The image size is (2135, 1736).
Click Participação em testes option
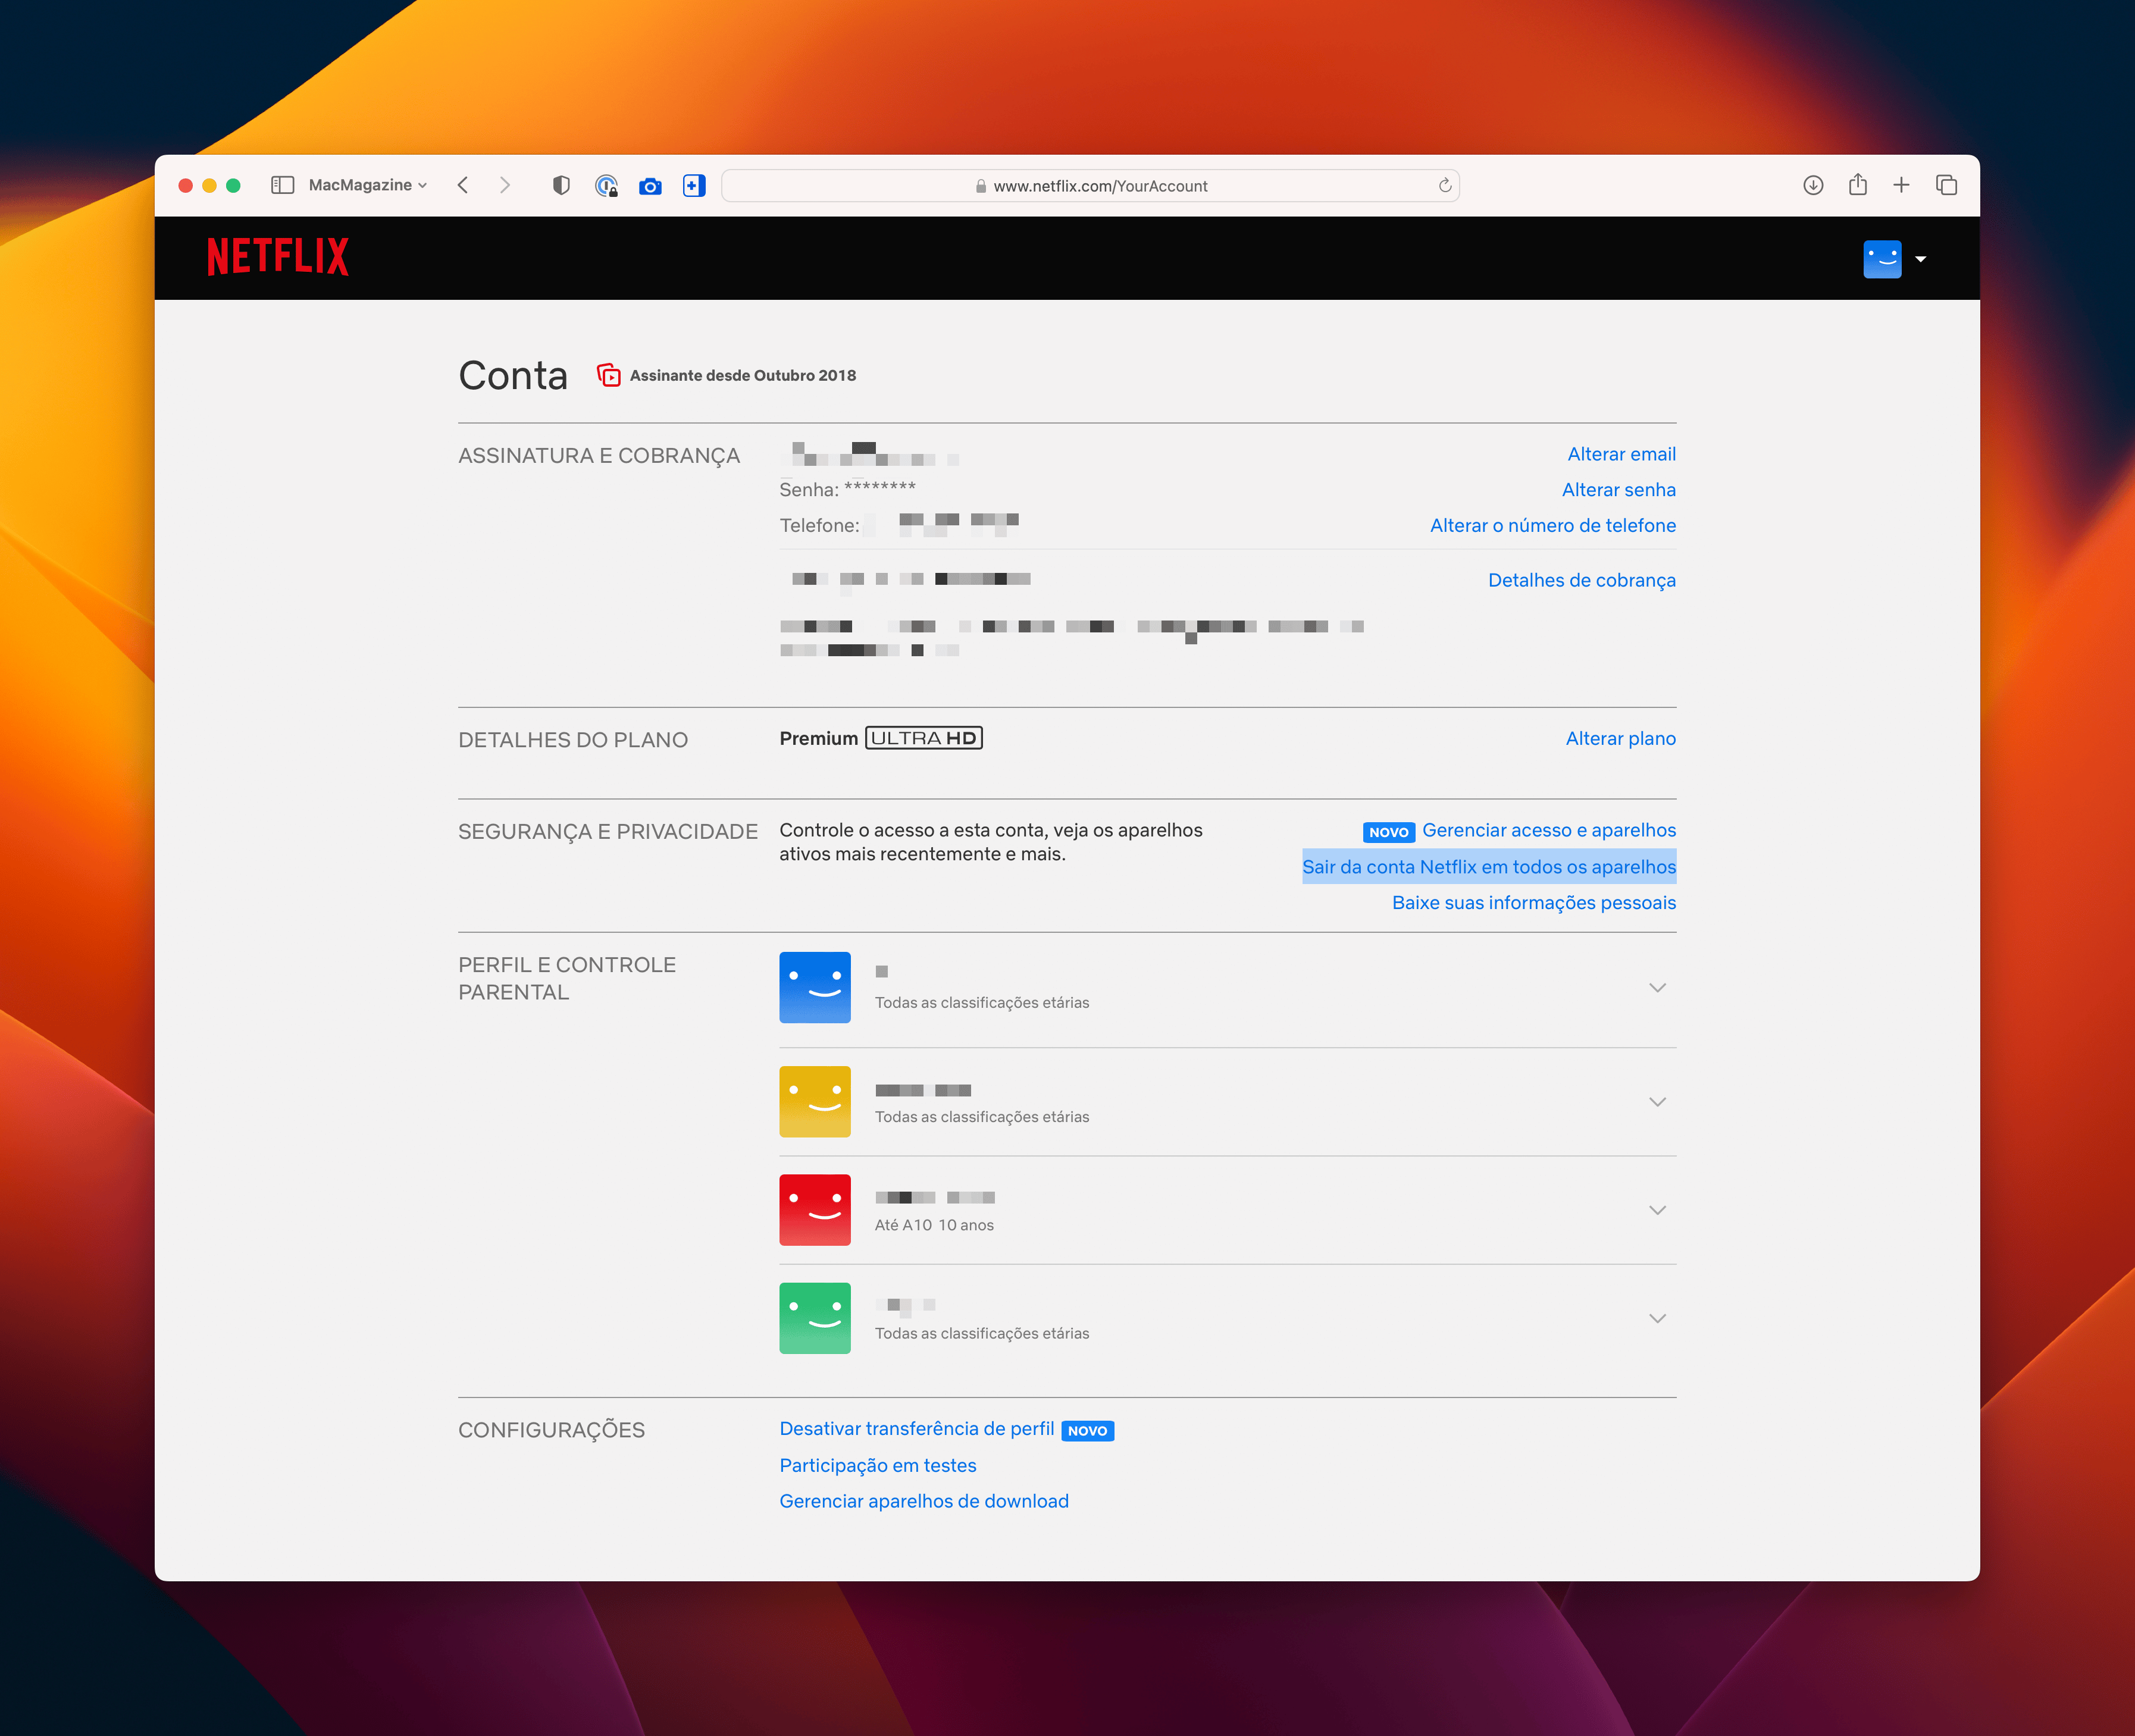point(879,1465)
